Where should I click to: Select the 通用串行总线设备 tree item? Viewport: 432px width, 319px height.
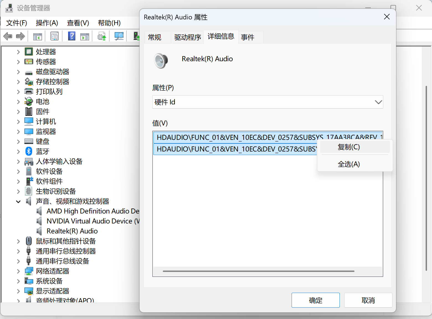coord(62,261)
